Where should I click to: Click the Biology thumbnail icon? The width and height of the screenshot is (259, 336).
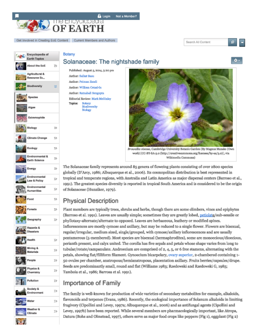21,128
